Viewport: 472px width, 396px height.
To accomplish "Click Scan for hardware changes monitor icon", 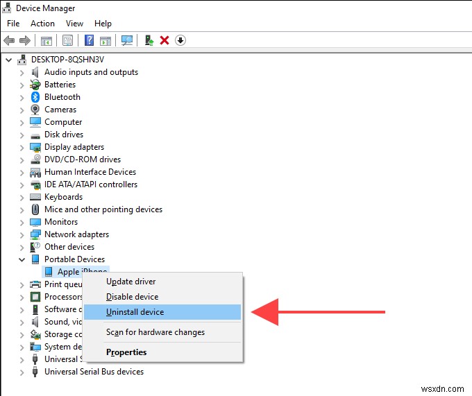I will tap(127, 40).
